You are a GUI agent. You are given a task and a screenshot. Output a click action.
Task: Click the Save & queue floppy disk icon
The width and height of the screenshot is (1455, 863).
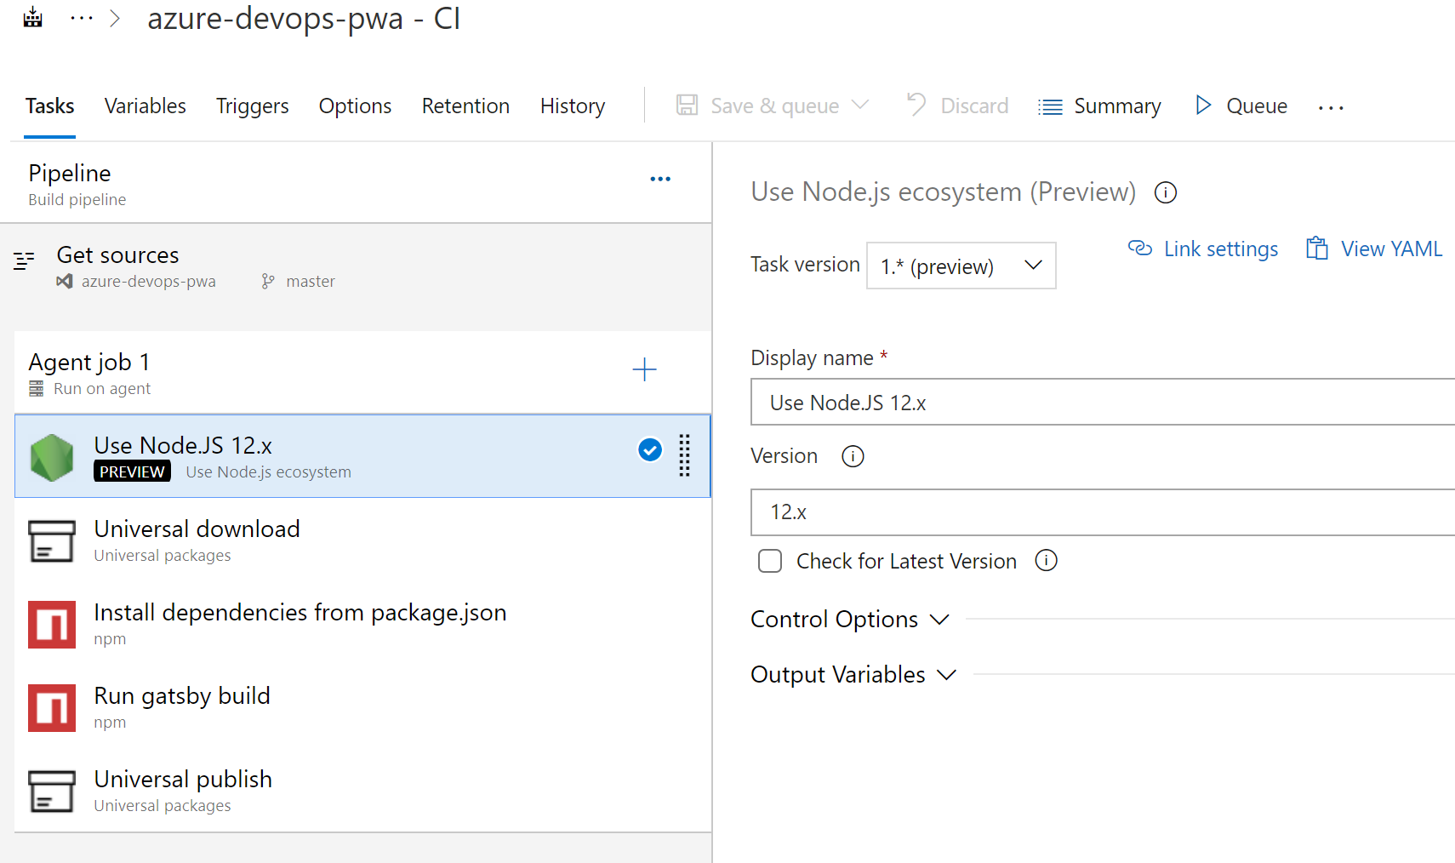tap(687, 106)
